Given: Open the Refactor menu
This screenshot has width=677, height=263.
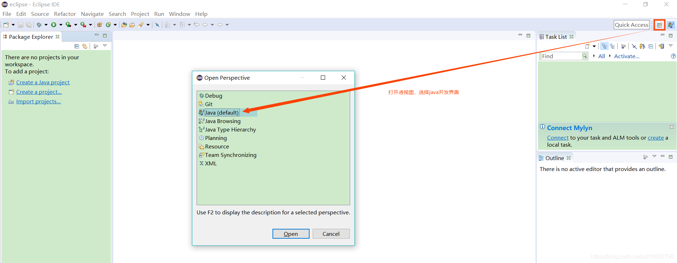Looking at the screenshot, I should pyautogui.click(x=65, y=14).
